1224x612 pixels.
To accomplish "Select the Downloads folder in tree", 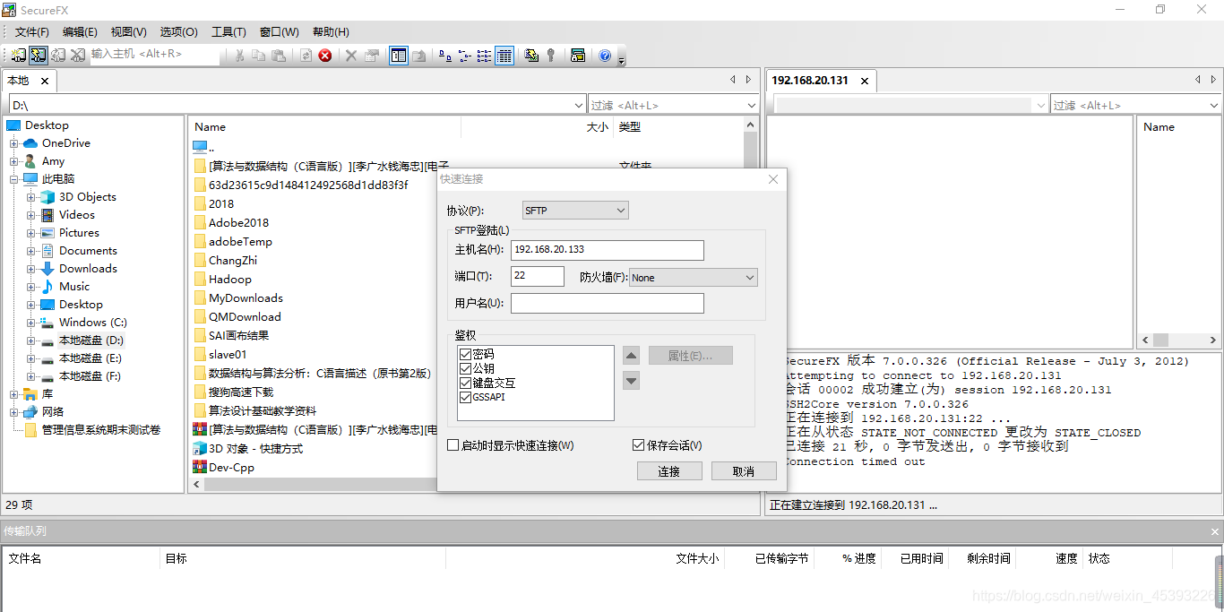I will coord(88,269).
